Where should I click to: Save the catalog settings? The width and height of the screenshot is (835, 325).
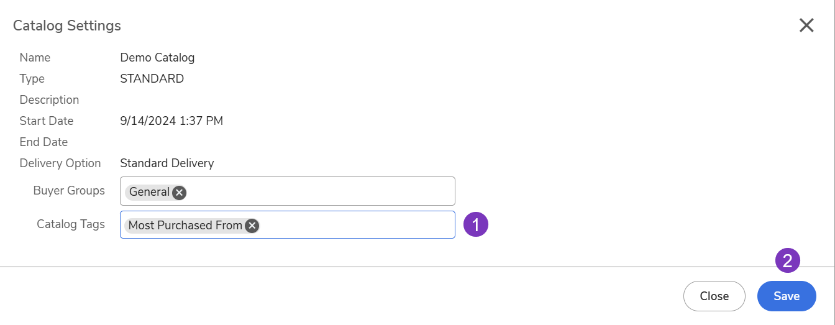point(787,296)
